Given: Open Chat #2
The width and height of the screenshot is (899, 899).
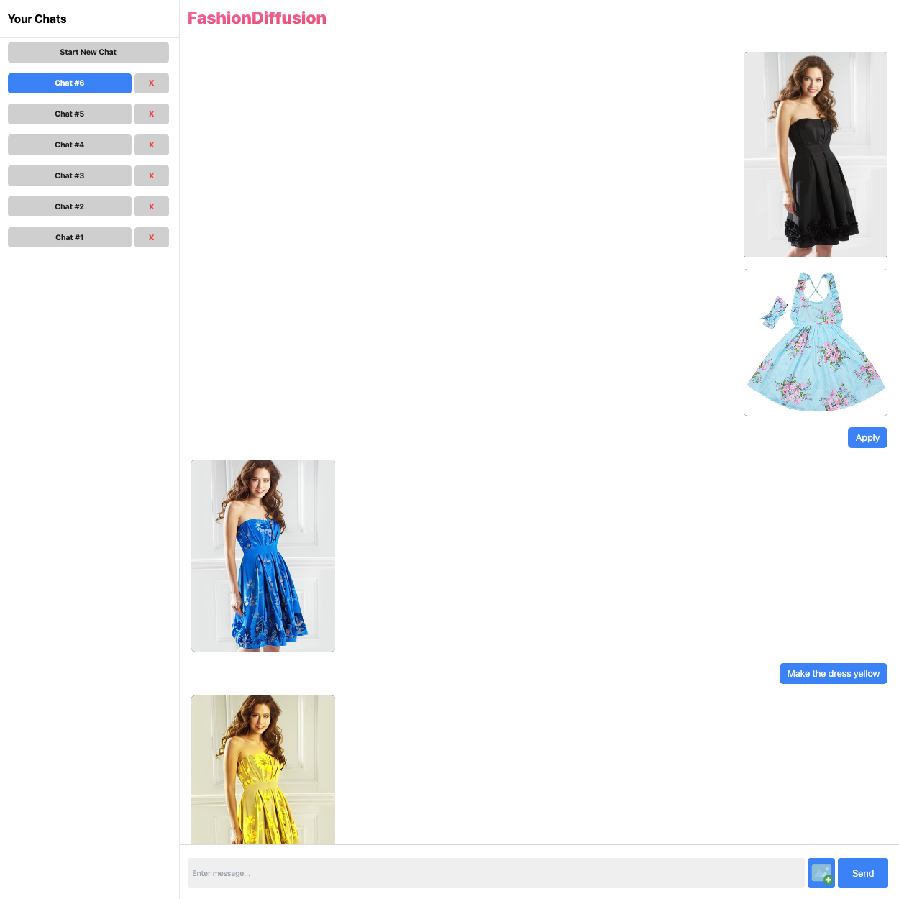Looking at the screenshot, I should 69,206.
